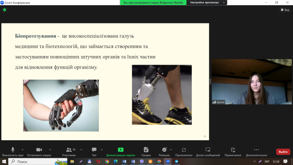The image size is (293, 165).
Task: Open clock showing 12:38
Action: (276, 161)
